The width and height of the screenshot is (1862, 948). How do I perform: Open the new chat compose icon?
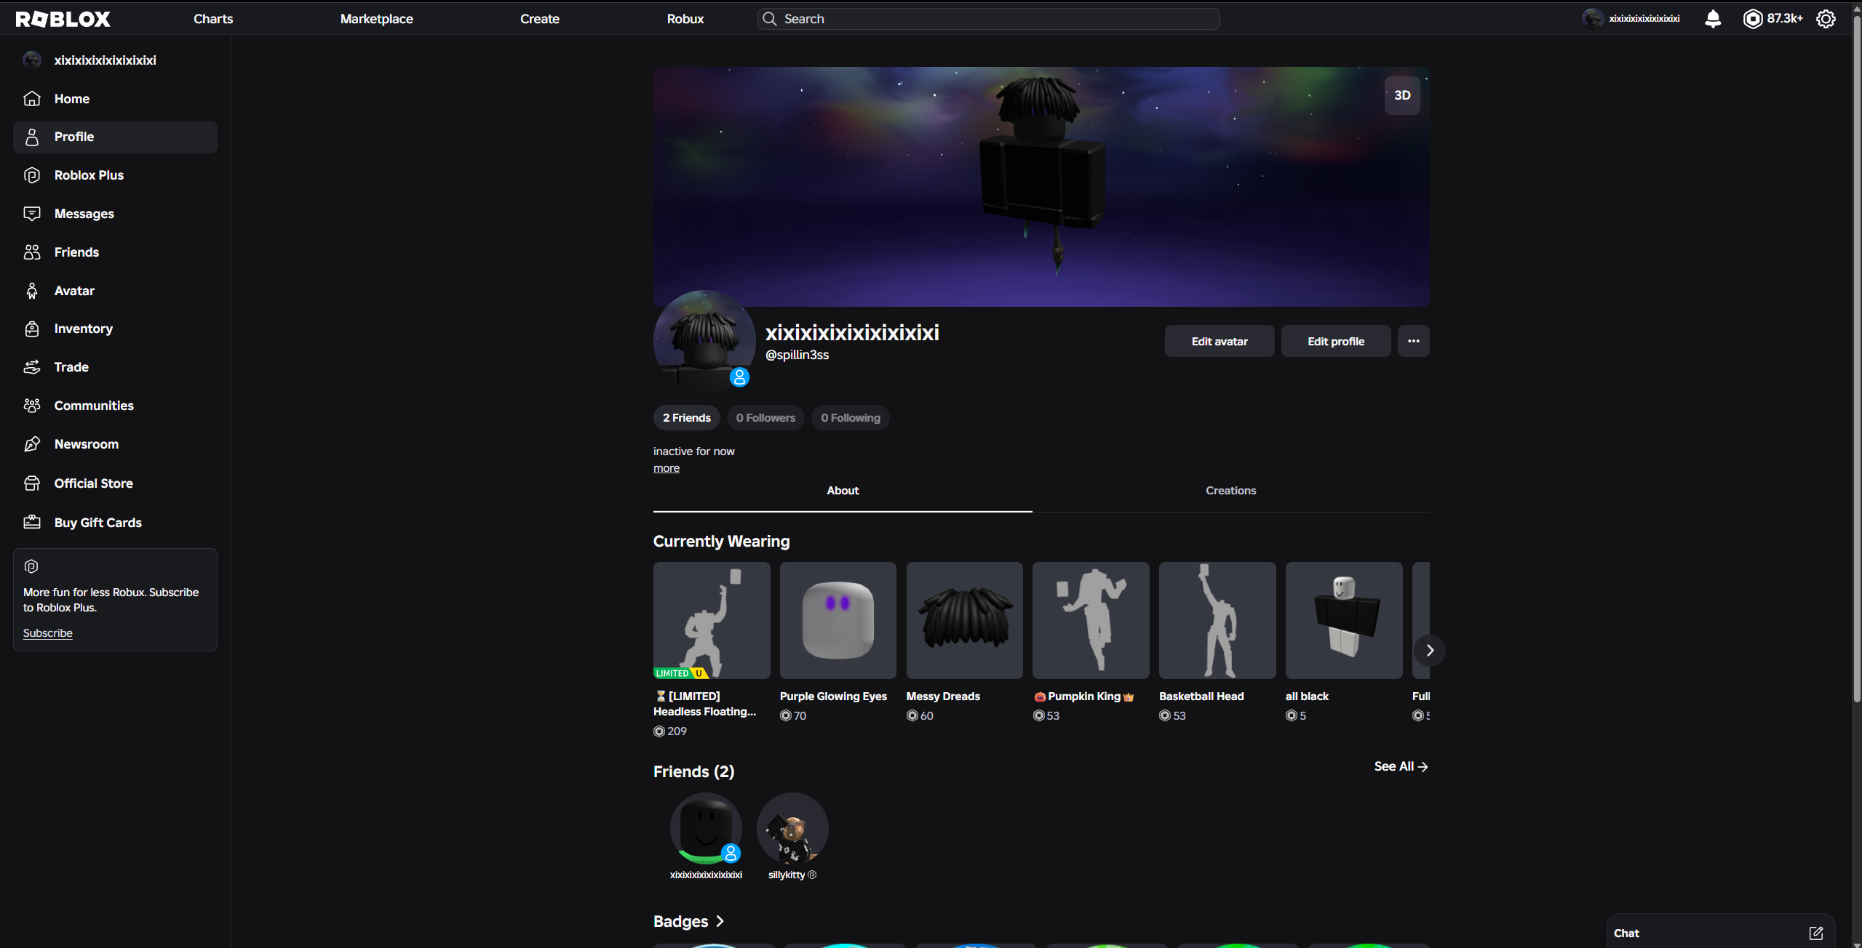coord(1816,933)
